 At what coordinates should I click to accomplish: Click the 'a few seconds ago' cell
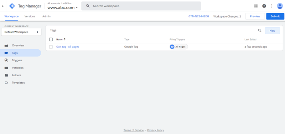pos(256,47)
